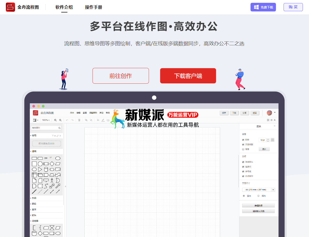This screenshot has width=309, height=237.
Task: Click the zoom out magnifier icon
Action: 60,120
